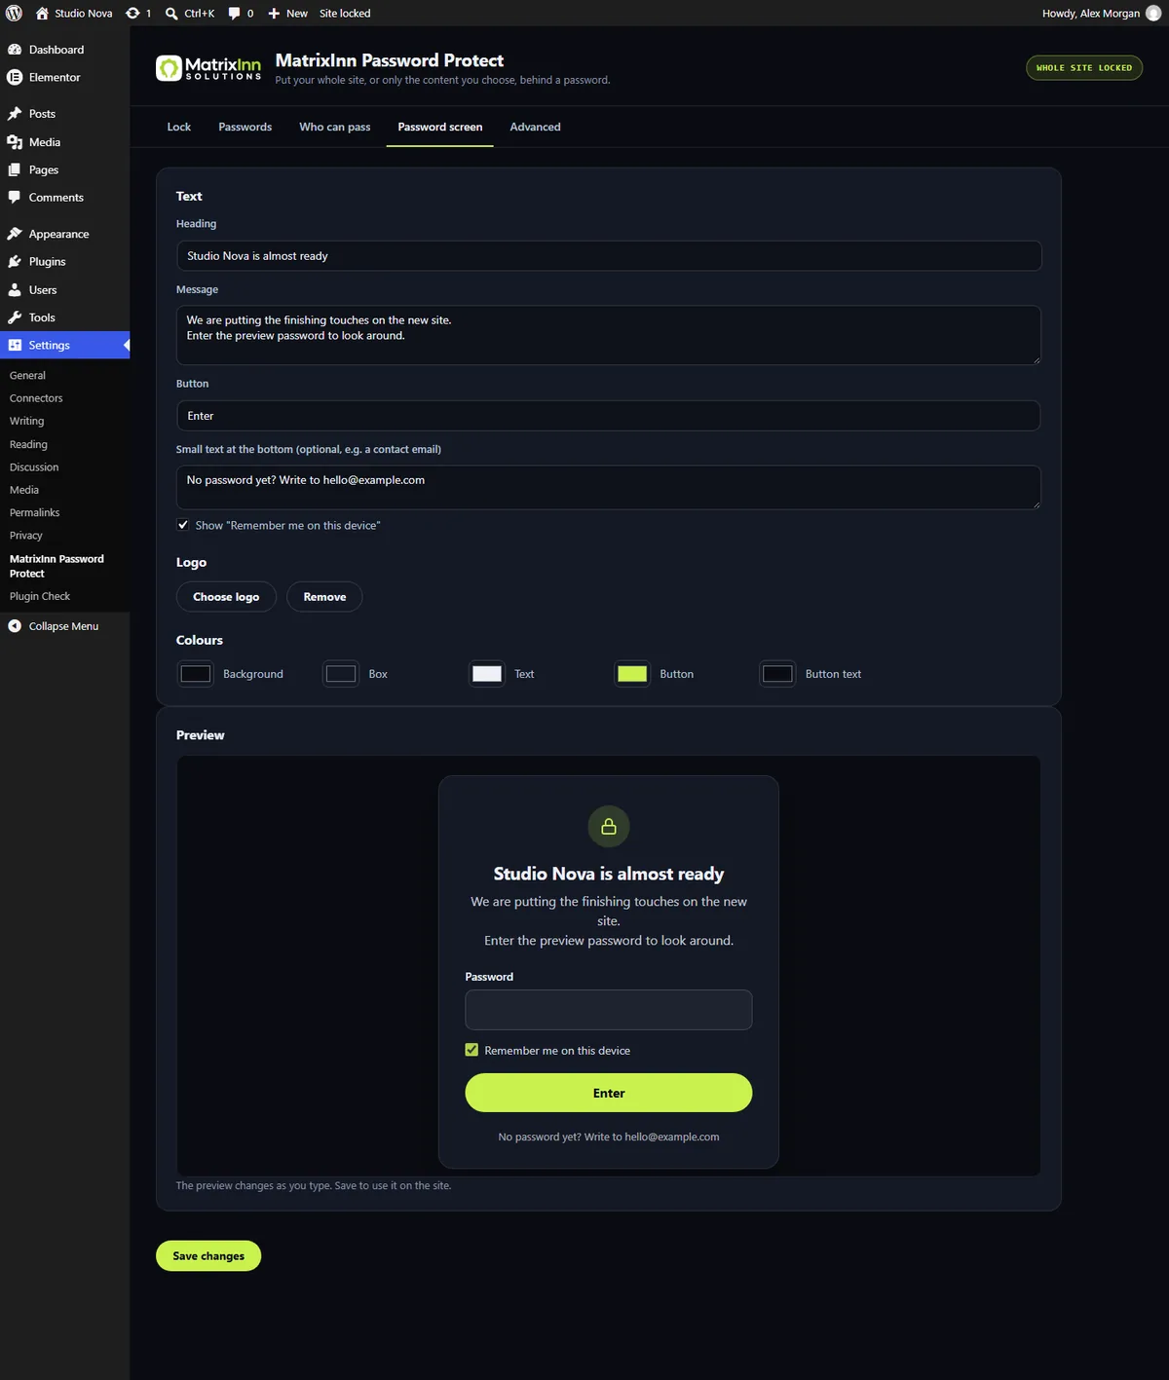
Task: Focus the Heading input field
Action: [x=609, y=256]
